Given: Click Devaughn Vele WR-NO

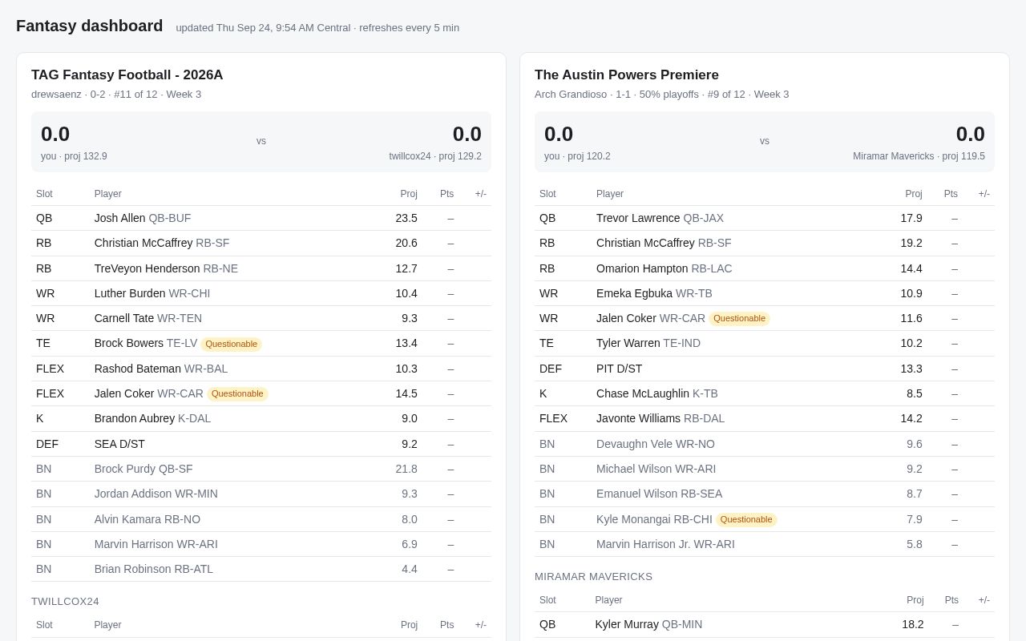Looking at the screenshot, I should (x=656, y=444).
